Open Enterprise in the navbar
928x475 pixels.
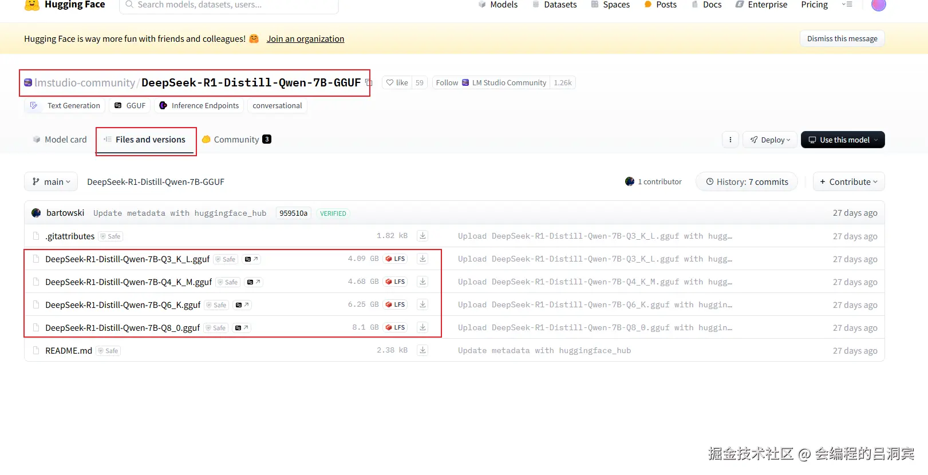coord(761,5)
